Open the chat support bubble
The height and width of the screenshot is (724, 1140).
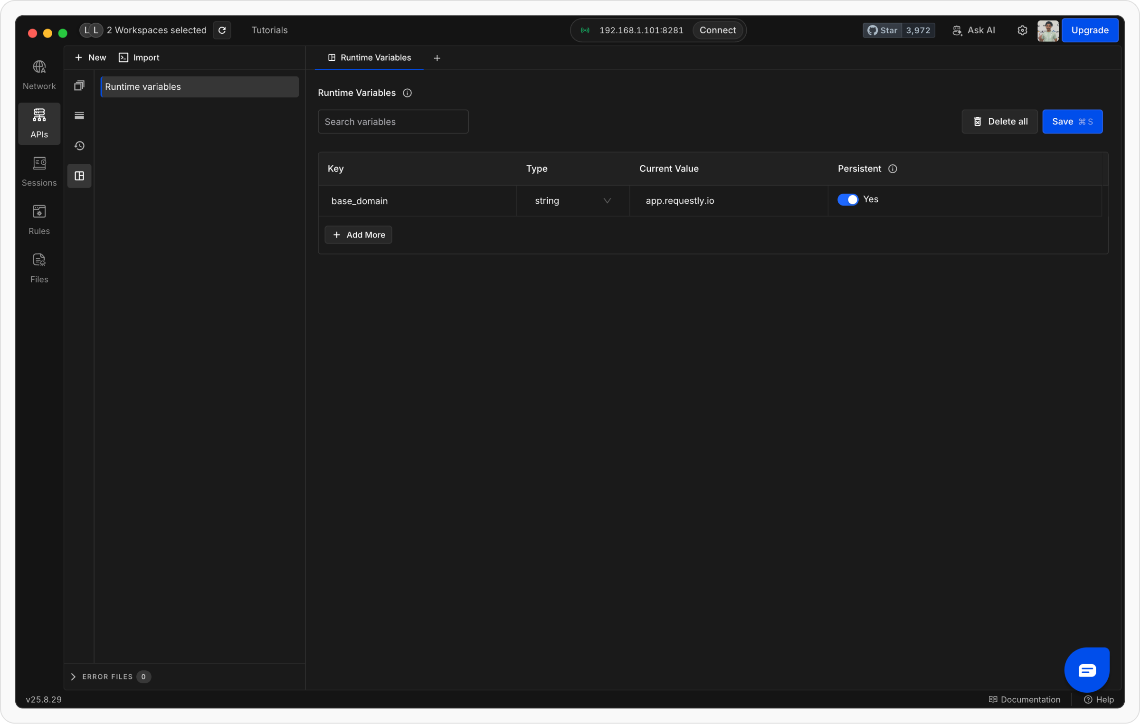pos(1087,670)
